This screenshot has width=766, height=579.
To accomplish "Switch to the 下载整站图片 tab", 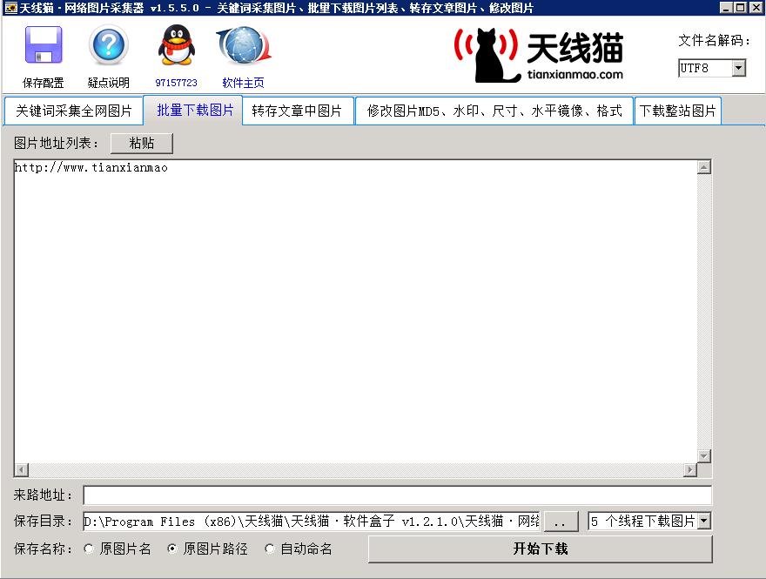I will (678, 111).
